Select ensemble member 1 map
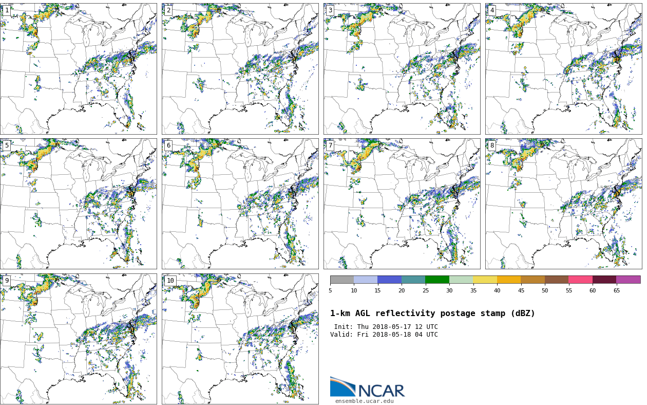 click(x=79, y=69)
